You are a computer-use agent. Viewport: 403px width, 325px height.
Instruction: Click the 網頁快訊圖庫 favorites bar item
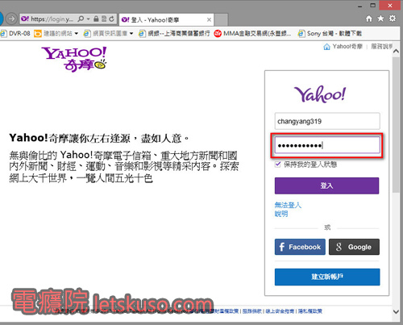click(106, 34)
